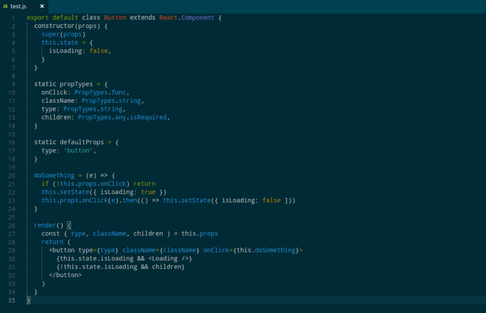
Task: Click line number 35 in the gutter
Action: (x=12, y=301)
